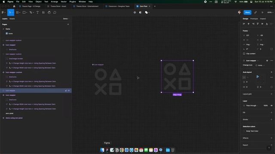The image size is (275, 154).
Task: Open the horizontal resizing Hug dropdown
Action: coord(248,44)
